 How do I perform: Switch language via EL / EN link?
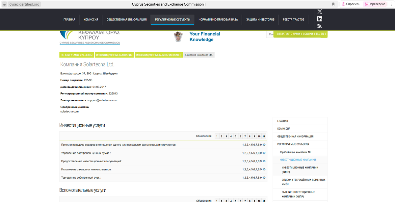(320, 34)
